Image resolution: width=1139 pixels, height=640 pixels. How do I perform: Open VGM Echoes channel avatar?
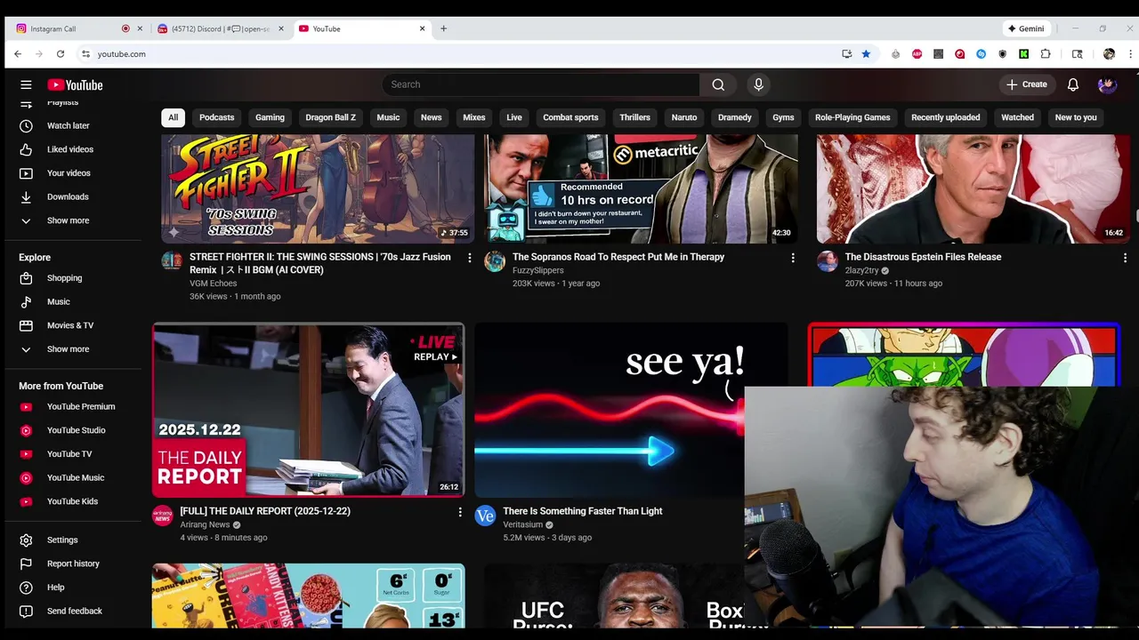[172, 261]
